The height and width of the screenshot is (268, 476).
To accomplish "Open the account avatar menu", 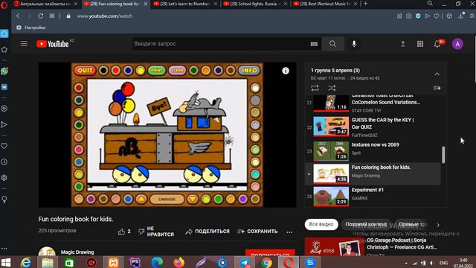I will (457, 44).
